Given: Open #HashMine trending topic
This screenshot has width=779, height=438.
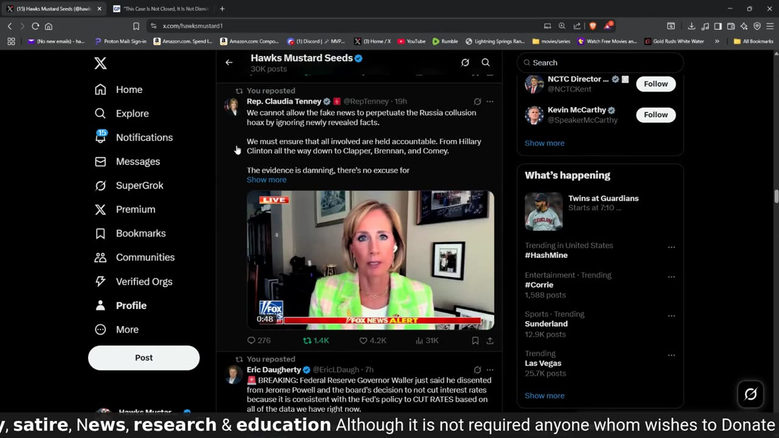Looking at the screenshot, I should tap(547, 255).
